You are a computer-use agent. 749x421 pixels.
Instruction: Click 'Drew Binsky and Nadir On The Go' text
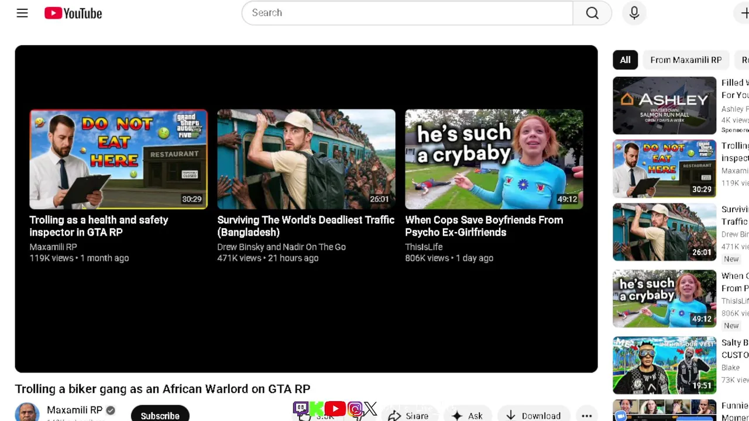(281, 247)
